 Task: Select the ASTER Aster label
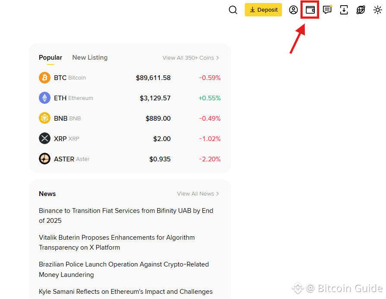coord(72,159)
